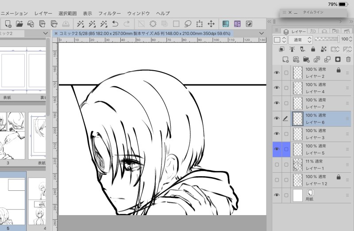Open the レイヤー menu in menu bar
This screenshot has height=231, width=354.
click(x=43, y=13)
